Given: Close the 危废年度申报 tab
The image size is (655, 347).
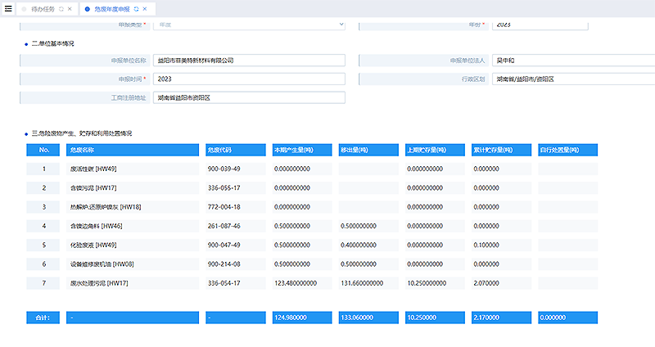Looking at the screenshot, I should pyautogui.click(x=145, y=8).
